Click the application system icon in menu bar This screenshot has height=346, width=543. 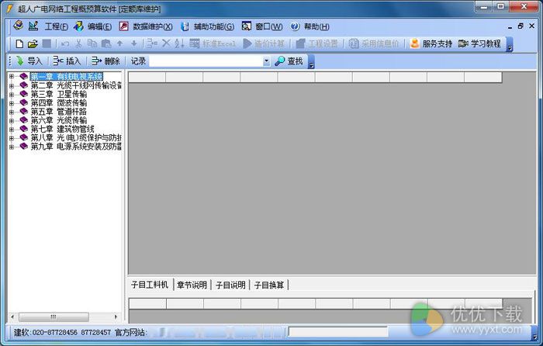[x=19, y=26]
